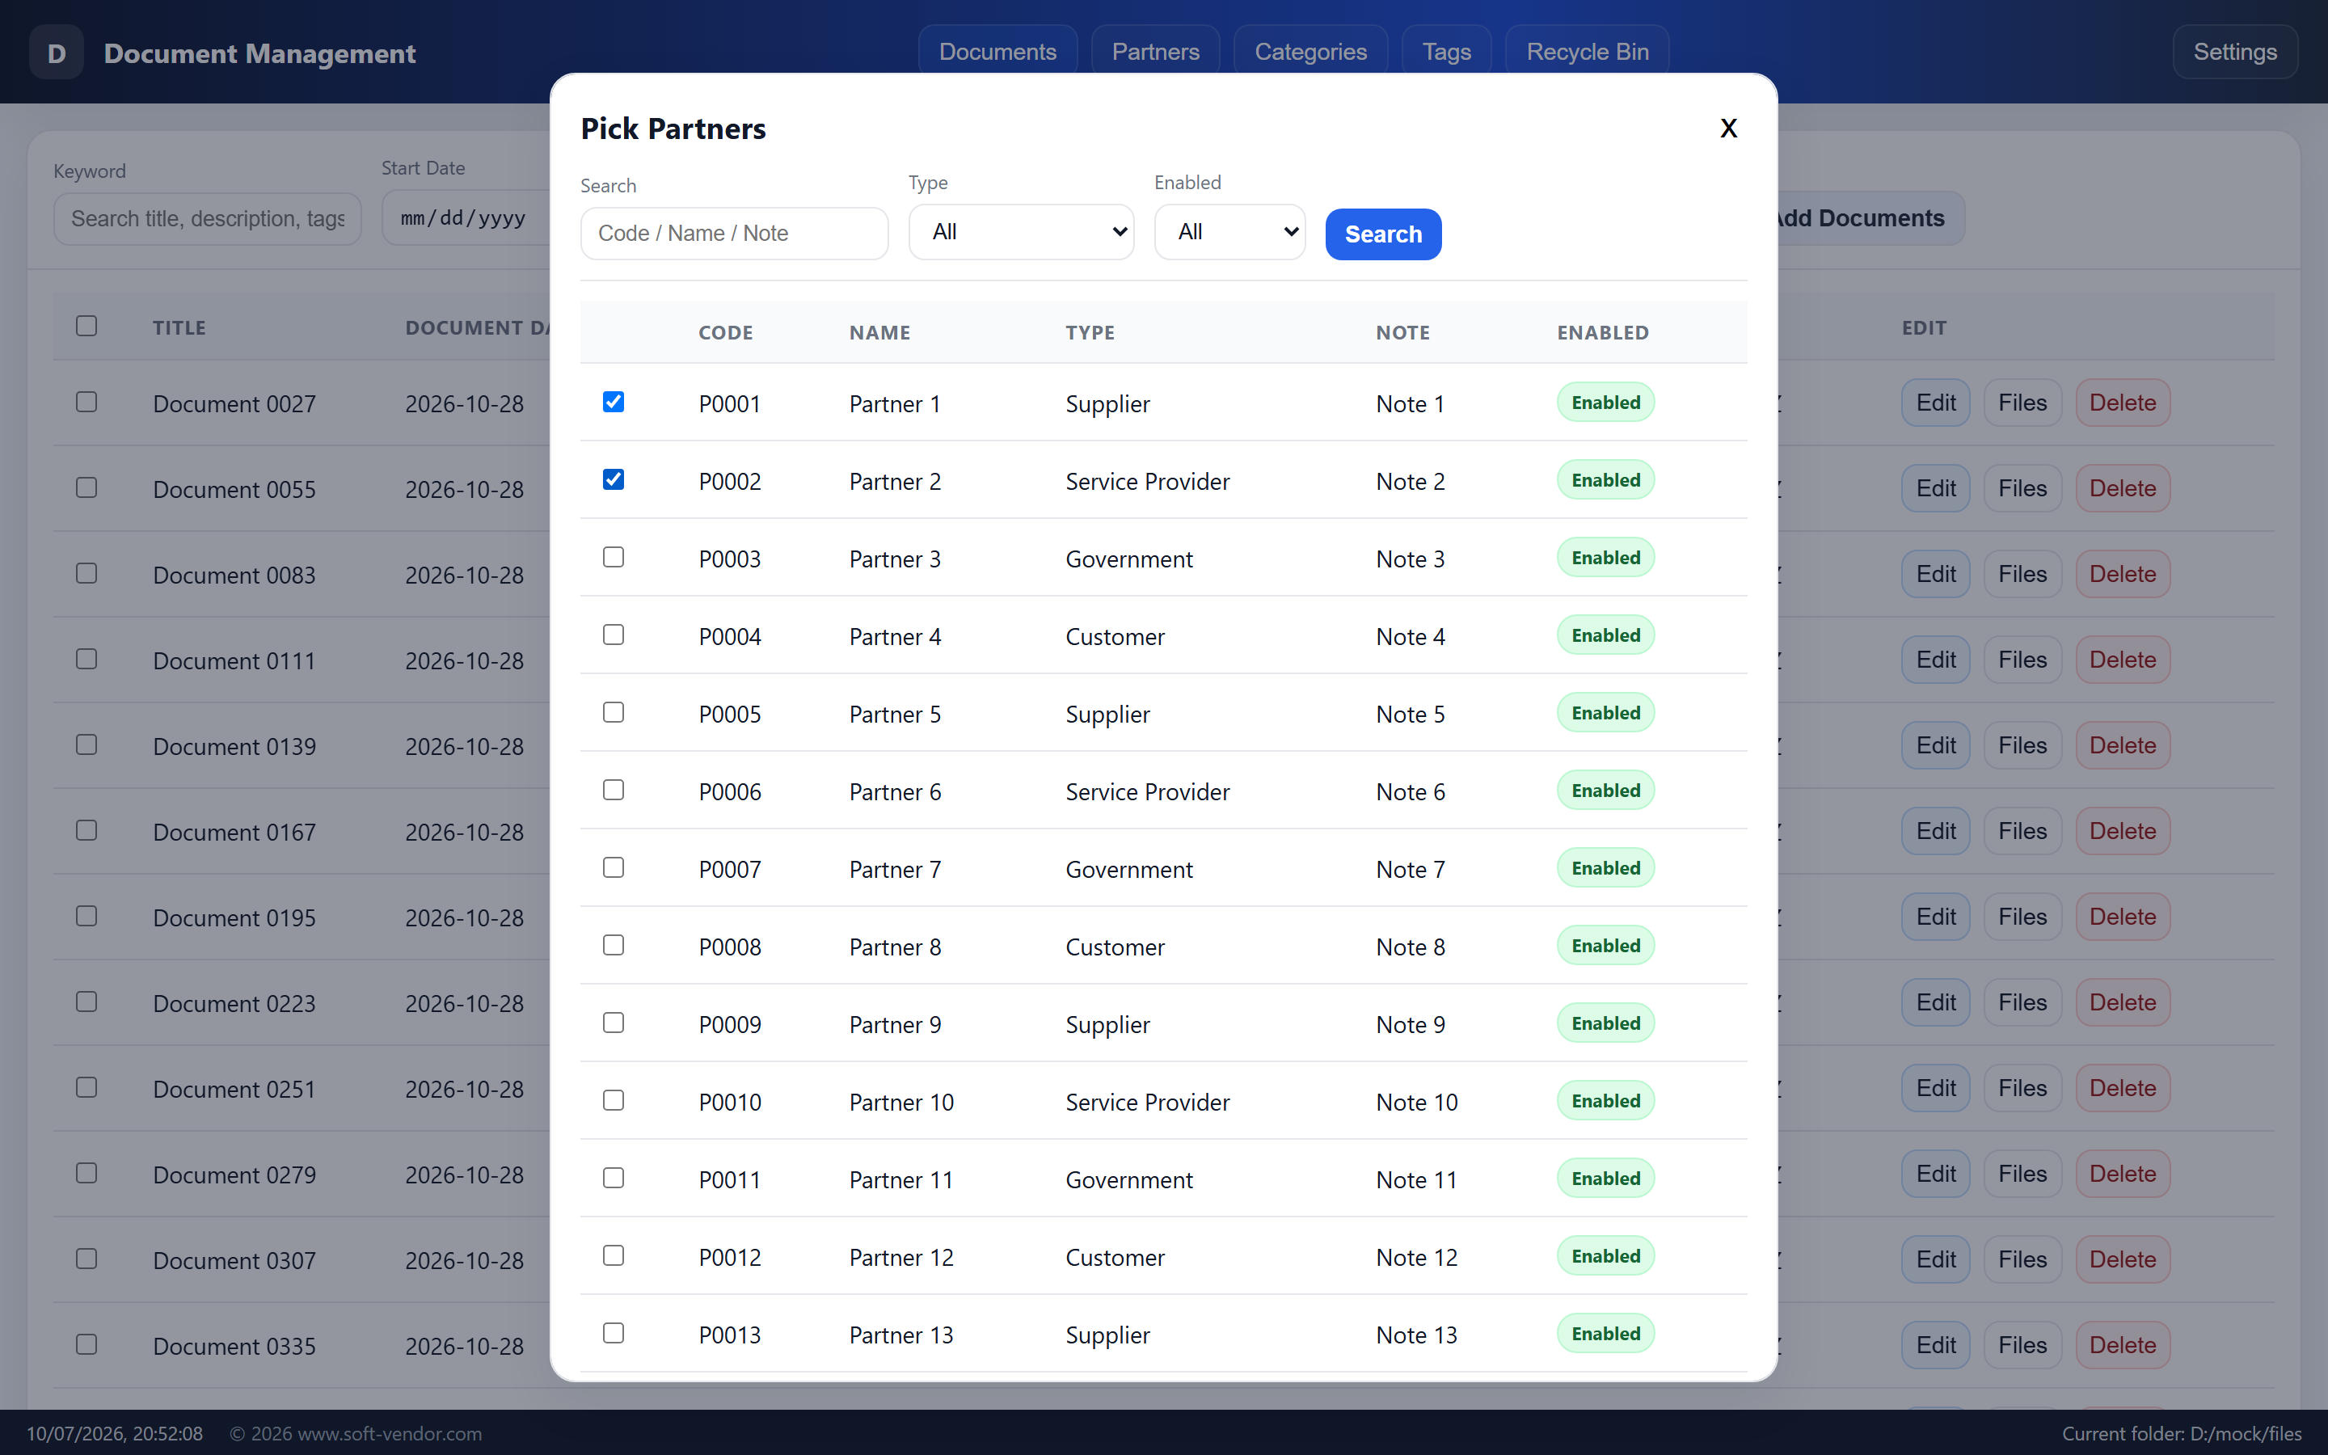Enable the P0010 row checkbox
Viewport: 2328px width, 1455px height.
(x=614, y=1100)
